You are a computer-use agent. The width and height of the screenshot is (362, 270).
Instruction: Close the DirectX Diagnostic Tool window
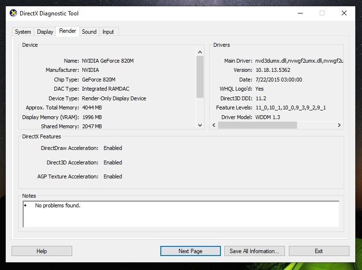click(344, 13)
